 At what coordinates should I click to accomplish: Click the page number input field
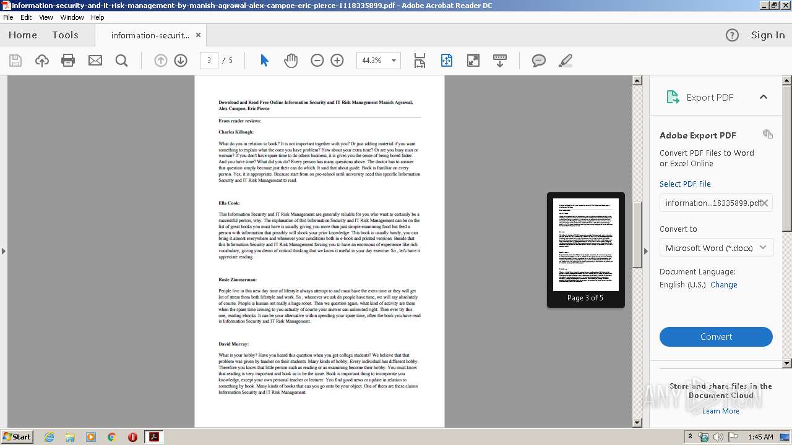pos(209,61)
